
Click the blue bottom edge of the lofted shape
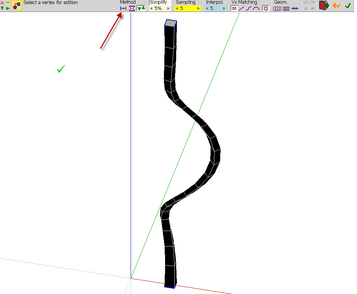tap(170, 288)
